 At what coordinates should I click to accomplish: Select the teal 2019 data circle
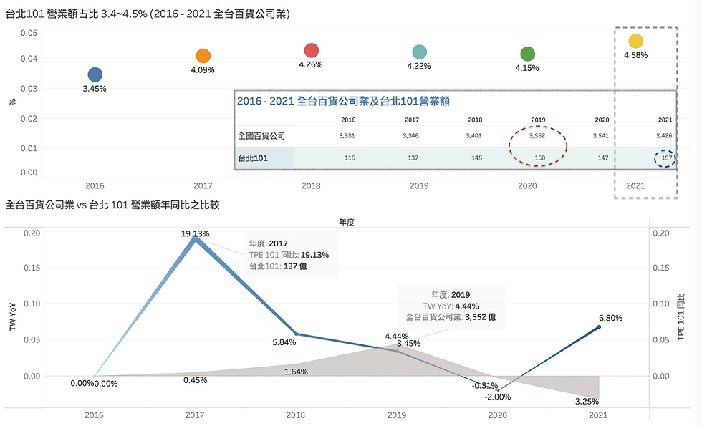click(420, 52)
